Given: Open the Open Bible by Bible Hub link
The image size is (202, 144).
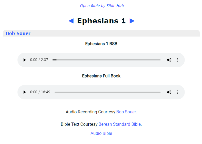Looking at the screenshot, I should tap(102, 6).
